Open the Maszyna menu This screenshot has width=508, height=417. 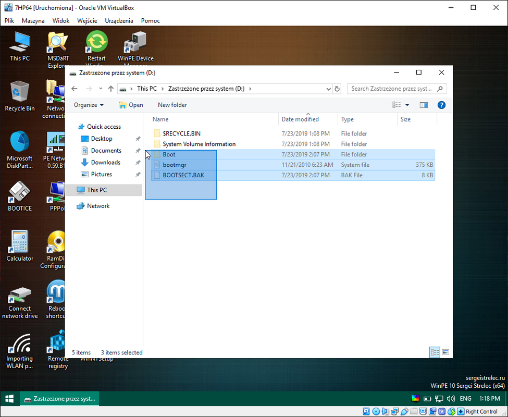tap(33, 20)
